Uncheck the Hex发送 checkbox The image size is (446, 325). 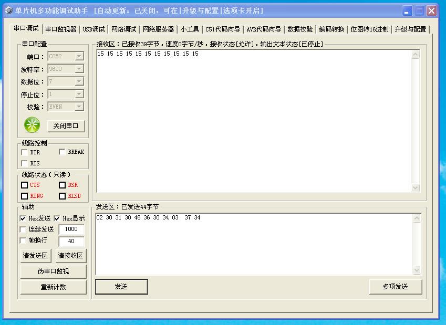(23, 218)
